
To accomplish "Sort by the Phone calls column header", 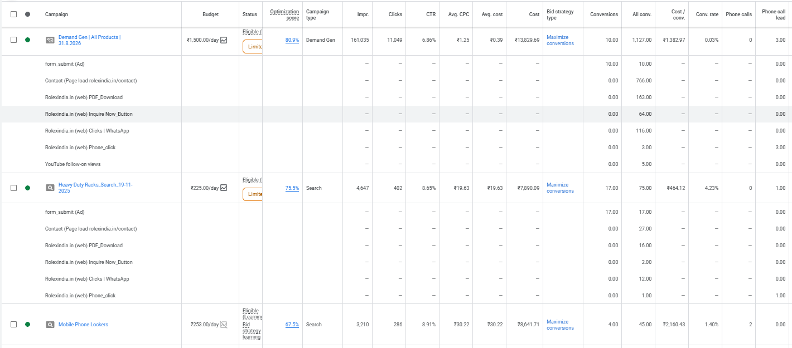I will click(739, 14).
